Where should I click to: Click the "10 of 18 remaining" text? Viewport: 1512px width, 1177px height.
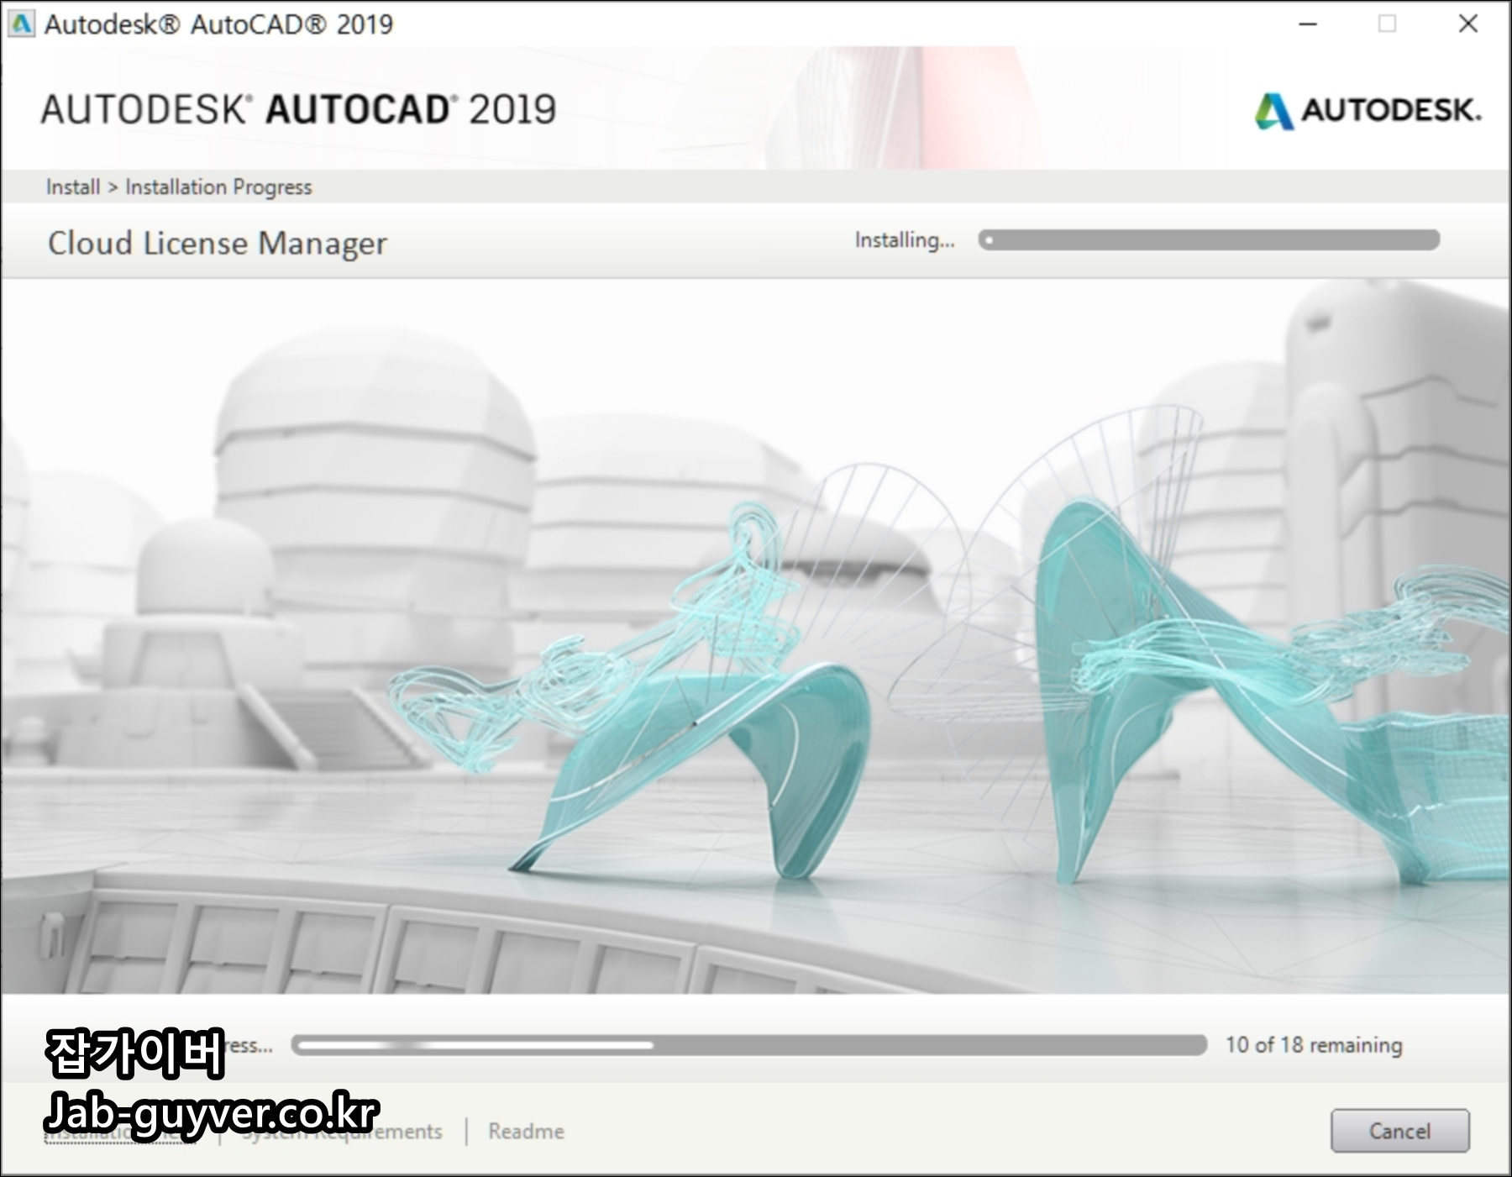coord(1314,1045)
